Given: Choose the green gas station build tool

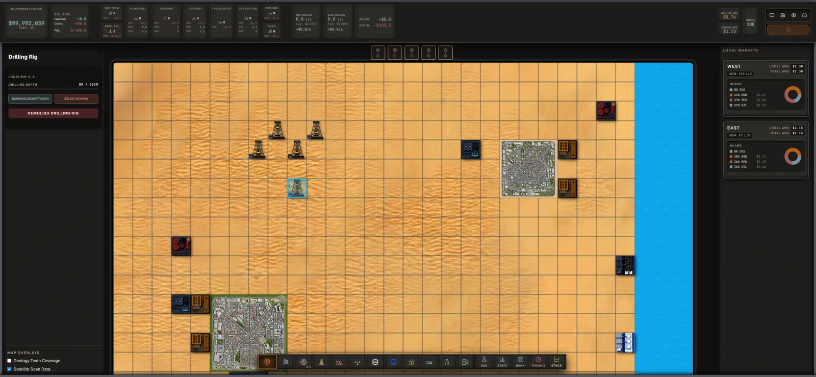Looking at the screenshot, I should (465, 362).
